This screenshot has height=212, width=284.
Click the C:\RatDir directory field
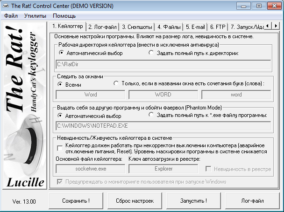pos(163,64)
